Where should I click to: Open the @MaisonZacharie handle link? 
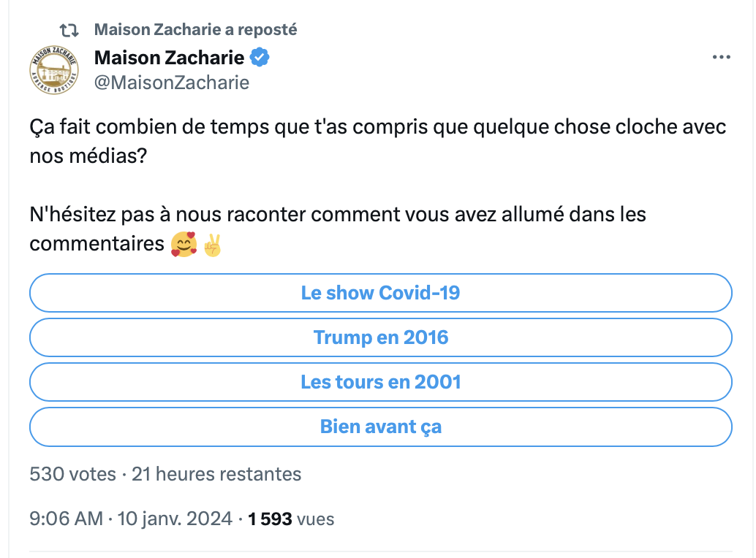pos(172,83)
